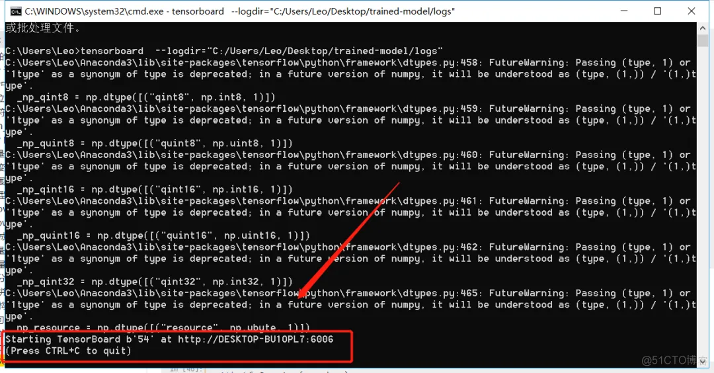Click the dtypes.py:461 FutureWarning line
The height and width of the screenshot is (373, 714).
pyautogui.click(x=348, y=201)
